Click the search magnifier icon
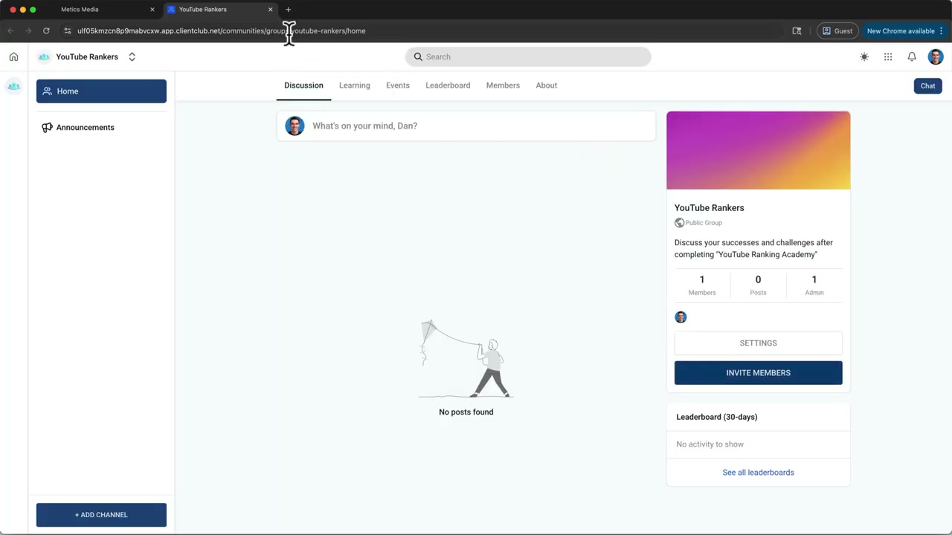 tap(418, 56)
